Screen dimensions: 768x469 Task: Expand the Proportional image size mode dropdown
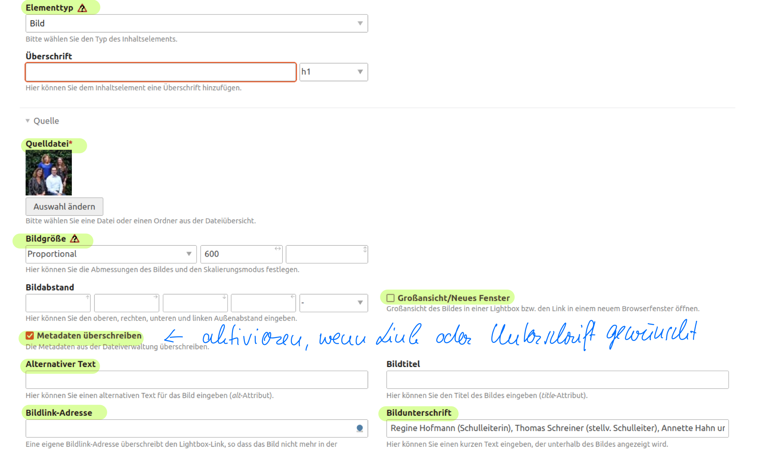pos(111,254)
